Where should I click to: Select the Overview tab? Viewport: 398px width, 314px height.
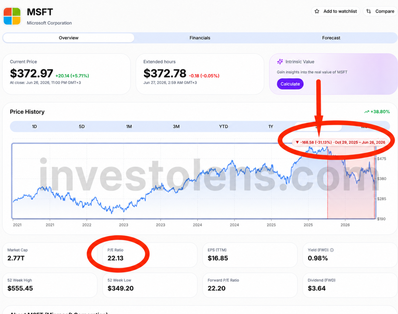coord(69,38)
